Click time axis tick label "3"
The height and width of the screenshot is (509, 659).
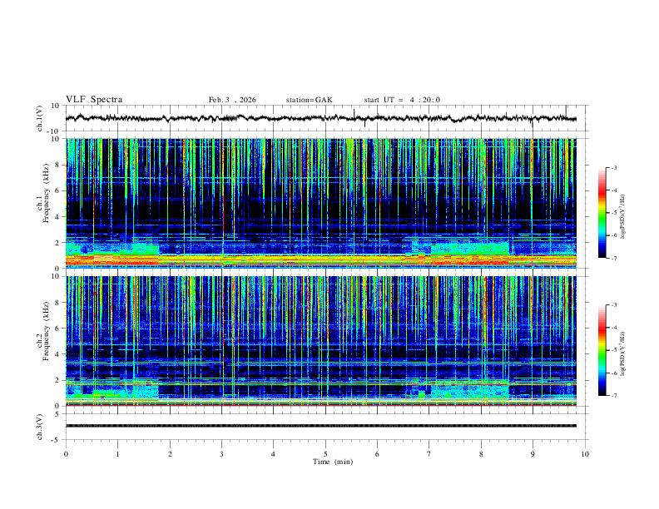221,454
